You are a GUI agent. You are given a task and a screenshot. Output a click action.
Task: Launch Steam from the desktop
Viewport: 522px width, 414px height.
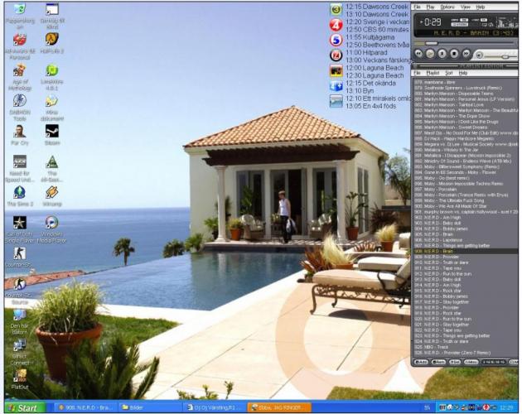coord(51,131)
